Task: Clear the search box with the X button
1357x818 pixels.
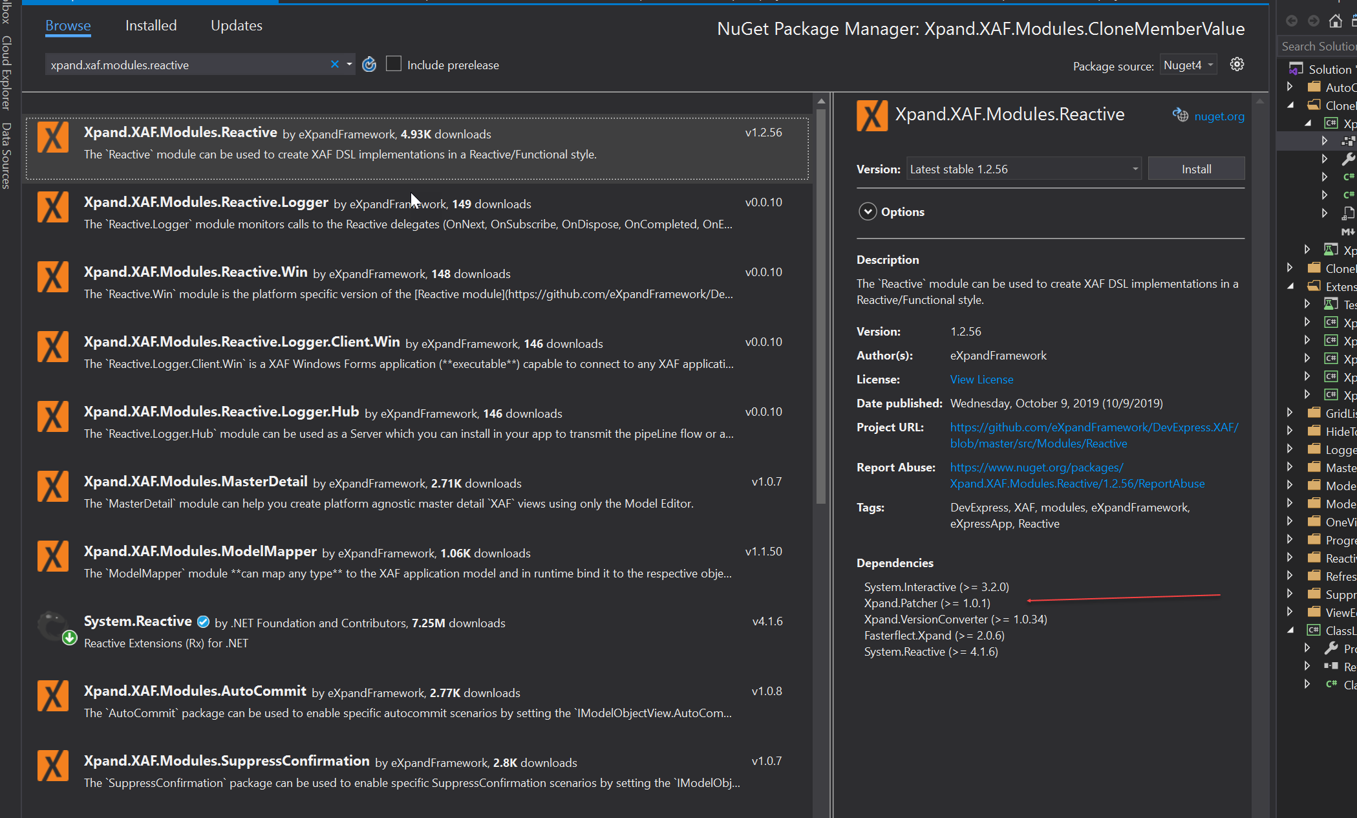Action: [x=334, y=64]
